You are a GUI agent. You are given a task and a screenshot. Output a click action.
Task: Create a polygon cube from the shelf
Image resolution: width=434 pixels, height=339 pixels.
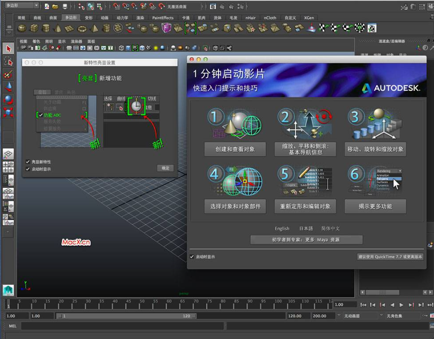pos(34,28)
